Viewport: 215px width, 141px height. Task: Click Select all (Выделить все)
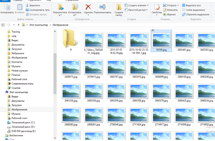pyautogui.click(x=191, y=5)
